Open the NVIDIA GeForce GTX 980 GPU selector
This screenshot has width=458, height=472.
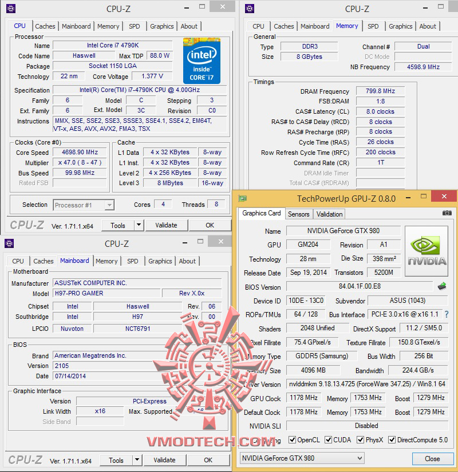[x=302, y=458]
